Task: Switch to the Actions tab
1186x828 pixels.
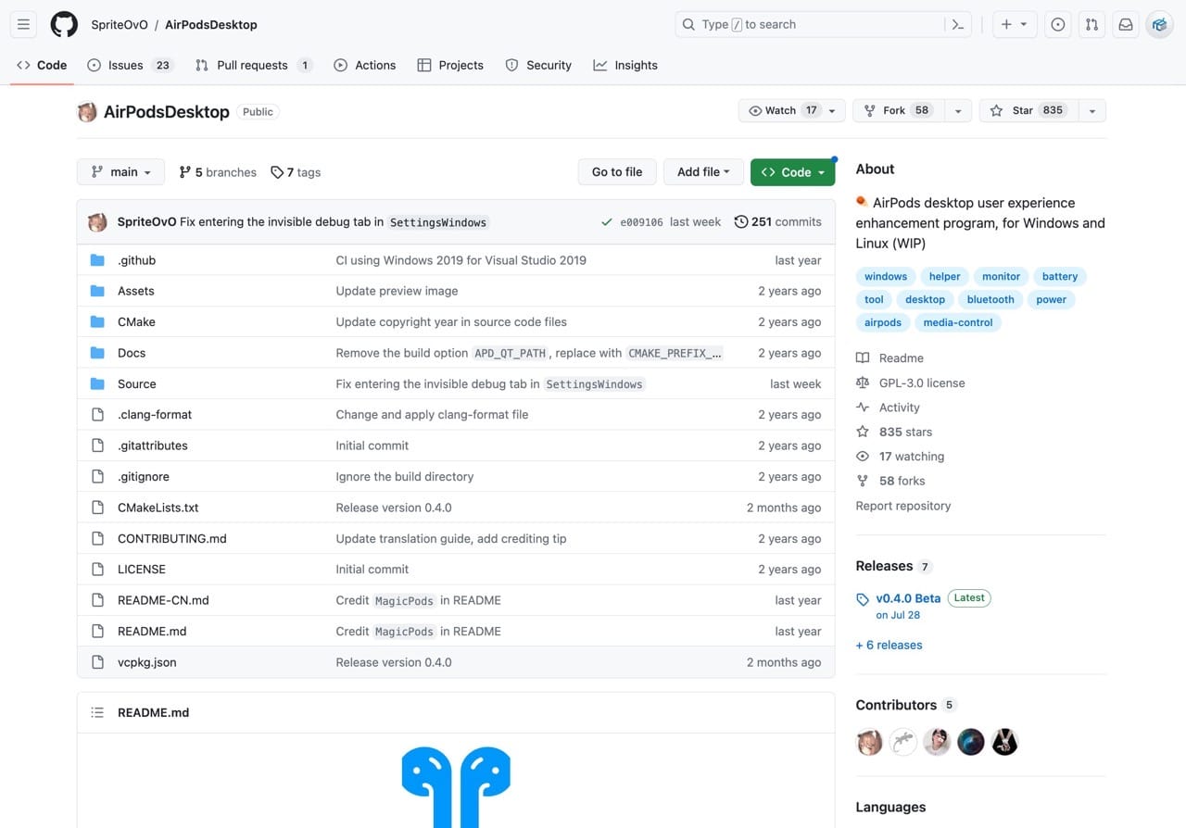Action: pyautogui.click(x=364, y=66)
